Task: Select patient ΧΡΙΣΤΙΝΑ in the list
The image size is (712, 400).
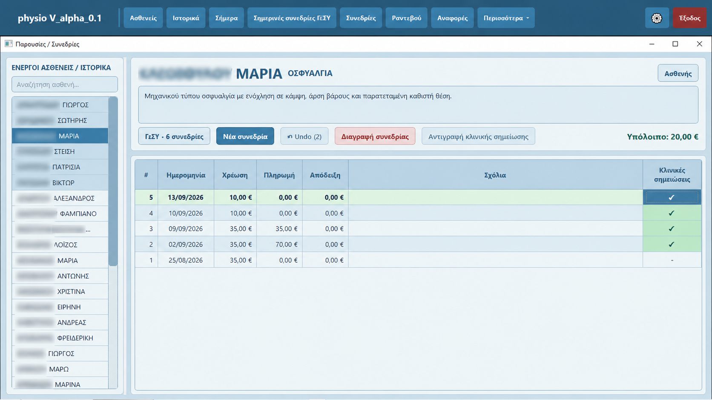Action: pos(60,292)
